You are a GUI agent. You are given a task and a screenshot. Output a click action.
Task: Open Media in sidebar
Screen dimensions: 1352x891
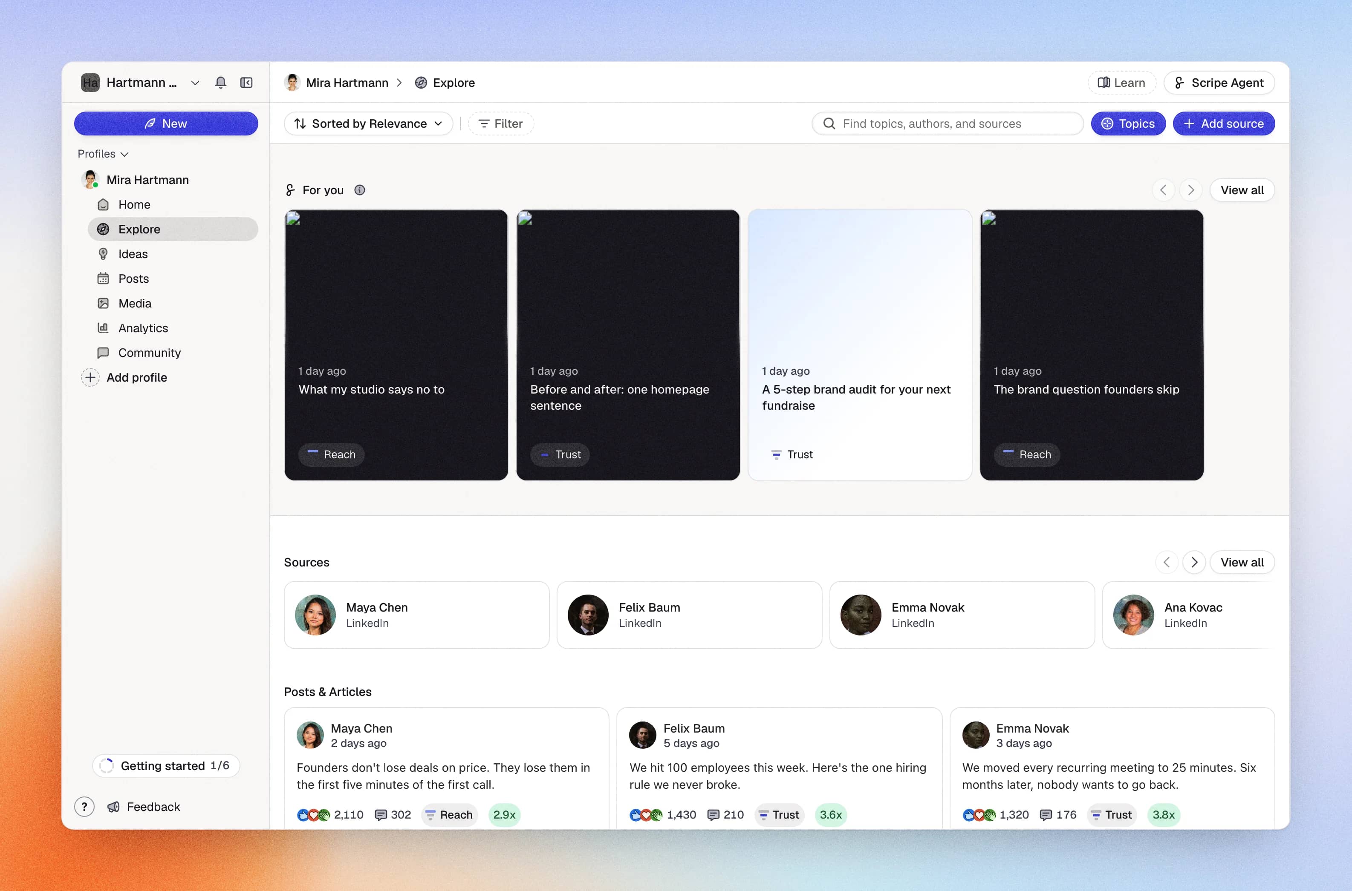point(173,303)
